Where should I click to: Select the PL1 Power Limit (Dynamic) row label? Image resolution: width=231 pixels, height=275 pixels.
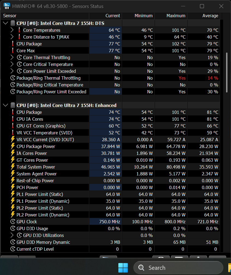coord(43,201)
